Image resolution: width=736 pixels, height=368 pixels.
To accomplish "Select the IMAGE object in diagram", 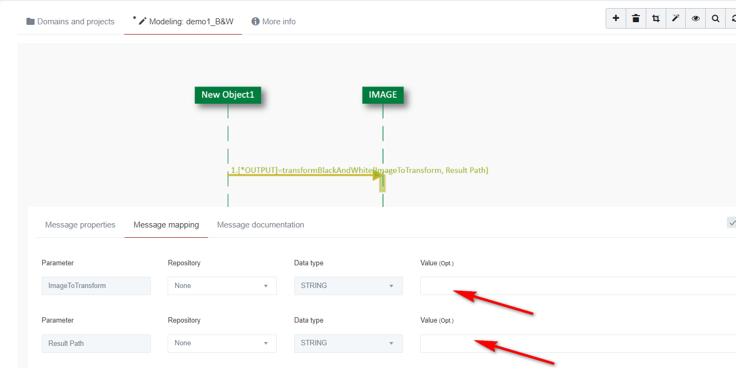I will [383, 95].
